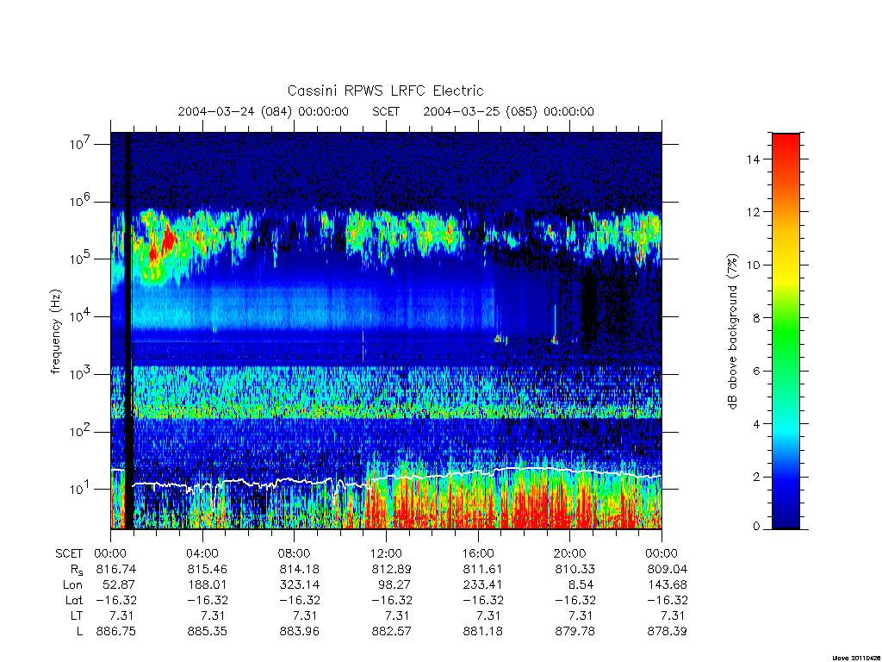This screenshot has width=882, height=662.
Task: Click the start date 2004-03-24 (084) label
Action: 235,111
